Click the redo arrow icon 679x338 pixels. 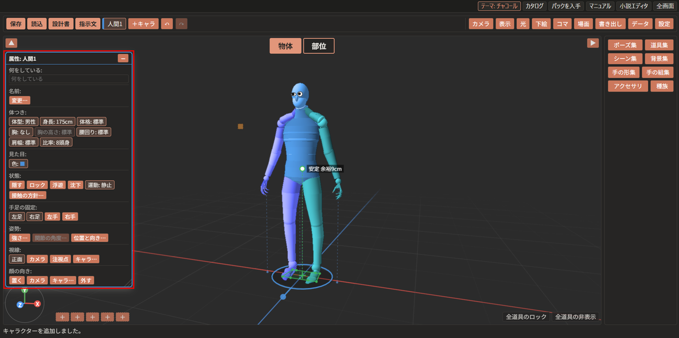click(181, 24)
